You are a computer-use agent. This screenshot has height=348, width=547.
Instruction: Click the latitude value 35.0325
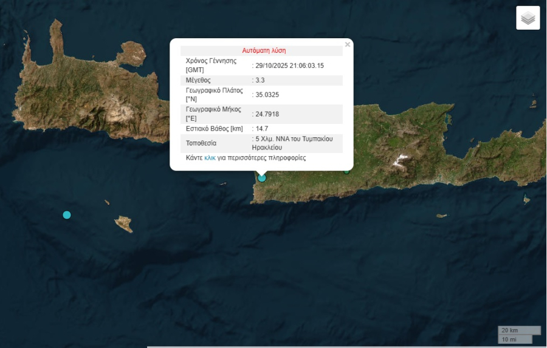pos(267,95)
